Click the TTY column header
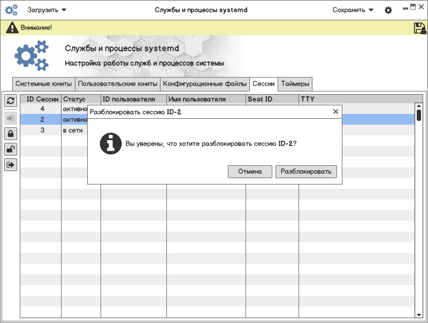Viewport: 428px width, 323px height. (x=356, y=99)
